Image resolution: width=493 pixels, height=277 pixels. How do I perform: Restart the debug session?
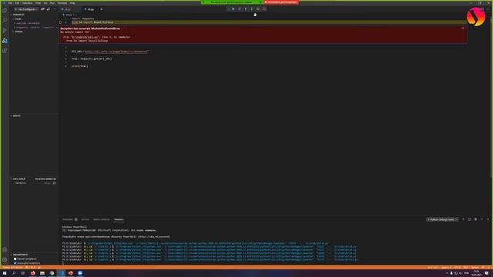[x=258, y=9]
